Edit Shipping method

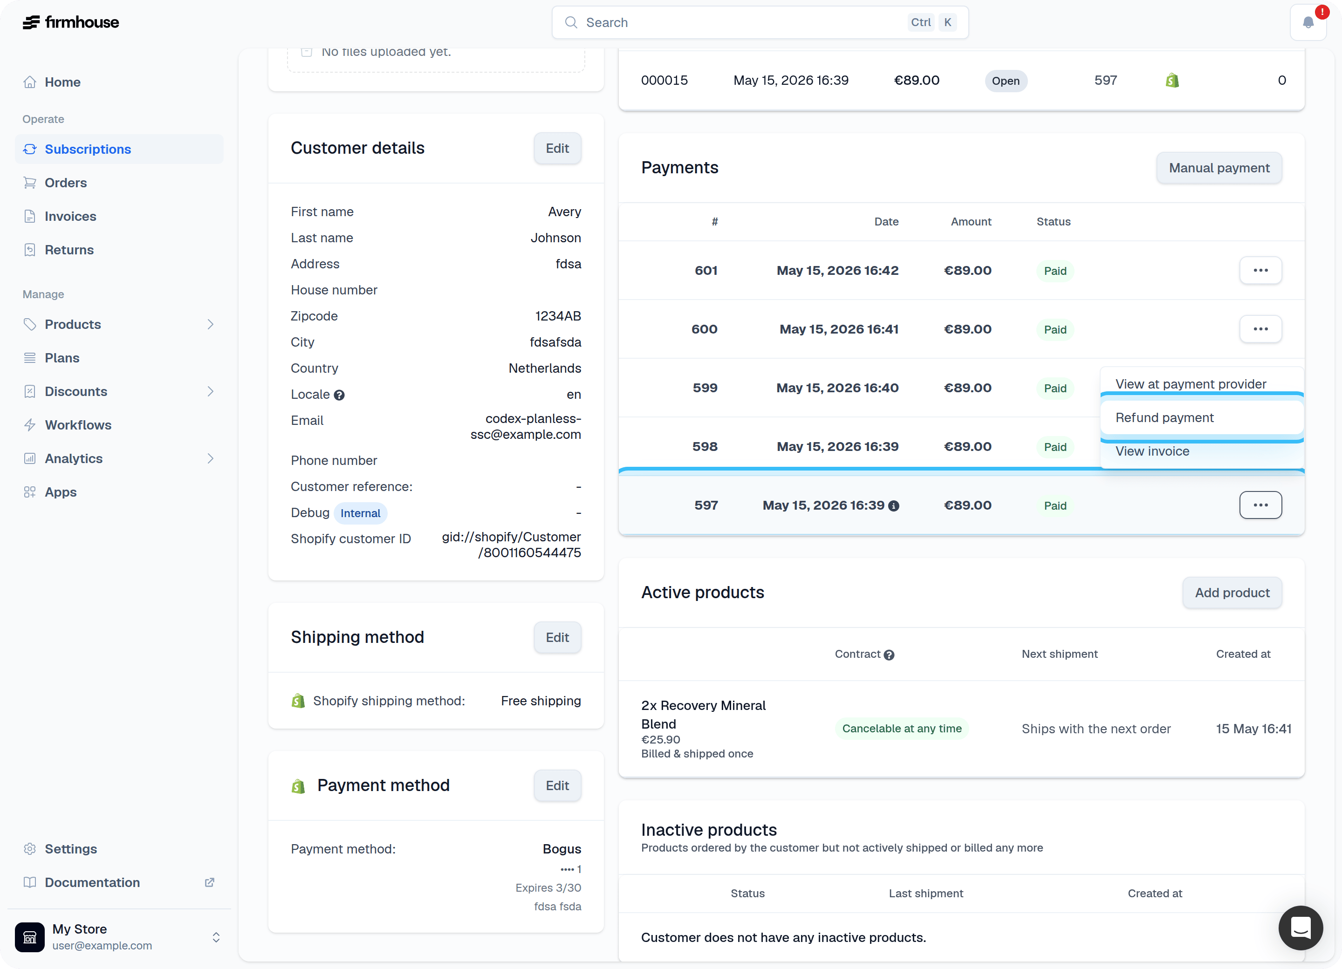[x=557, y=638]
